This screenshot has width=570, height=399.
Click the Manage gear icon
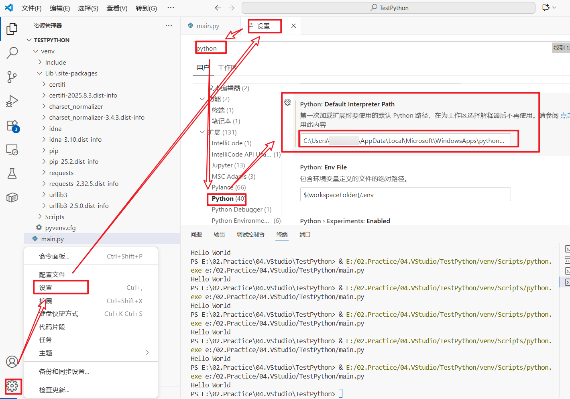tap(12, 386)
